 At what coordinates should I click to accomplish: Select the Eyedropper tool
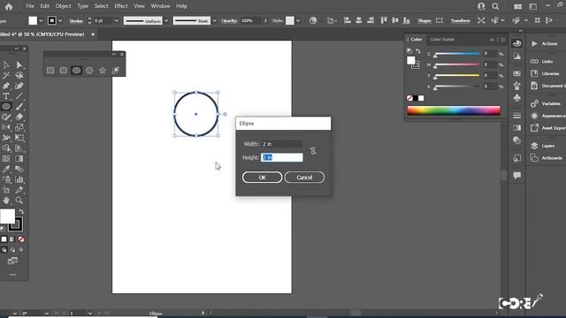point(6,169)
